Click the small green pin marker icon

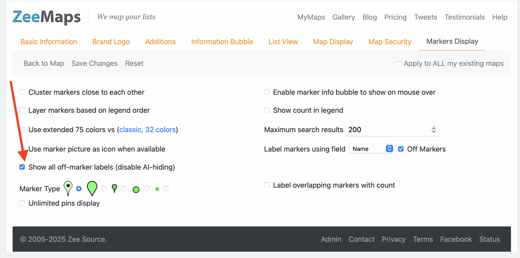pyautogui.click(x=115, y=188)
